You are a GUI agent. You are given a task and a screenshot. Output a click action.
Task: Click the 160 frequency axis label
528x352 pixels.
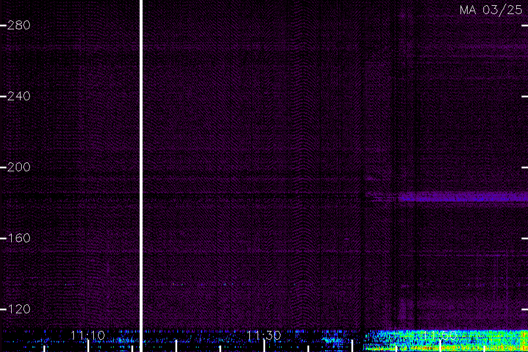click(19, 239)
